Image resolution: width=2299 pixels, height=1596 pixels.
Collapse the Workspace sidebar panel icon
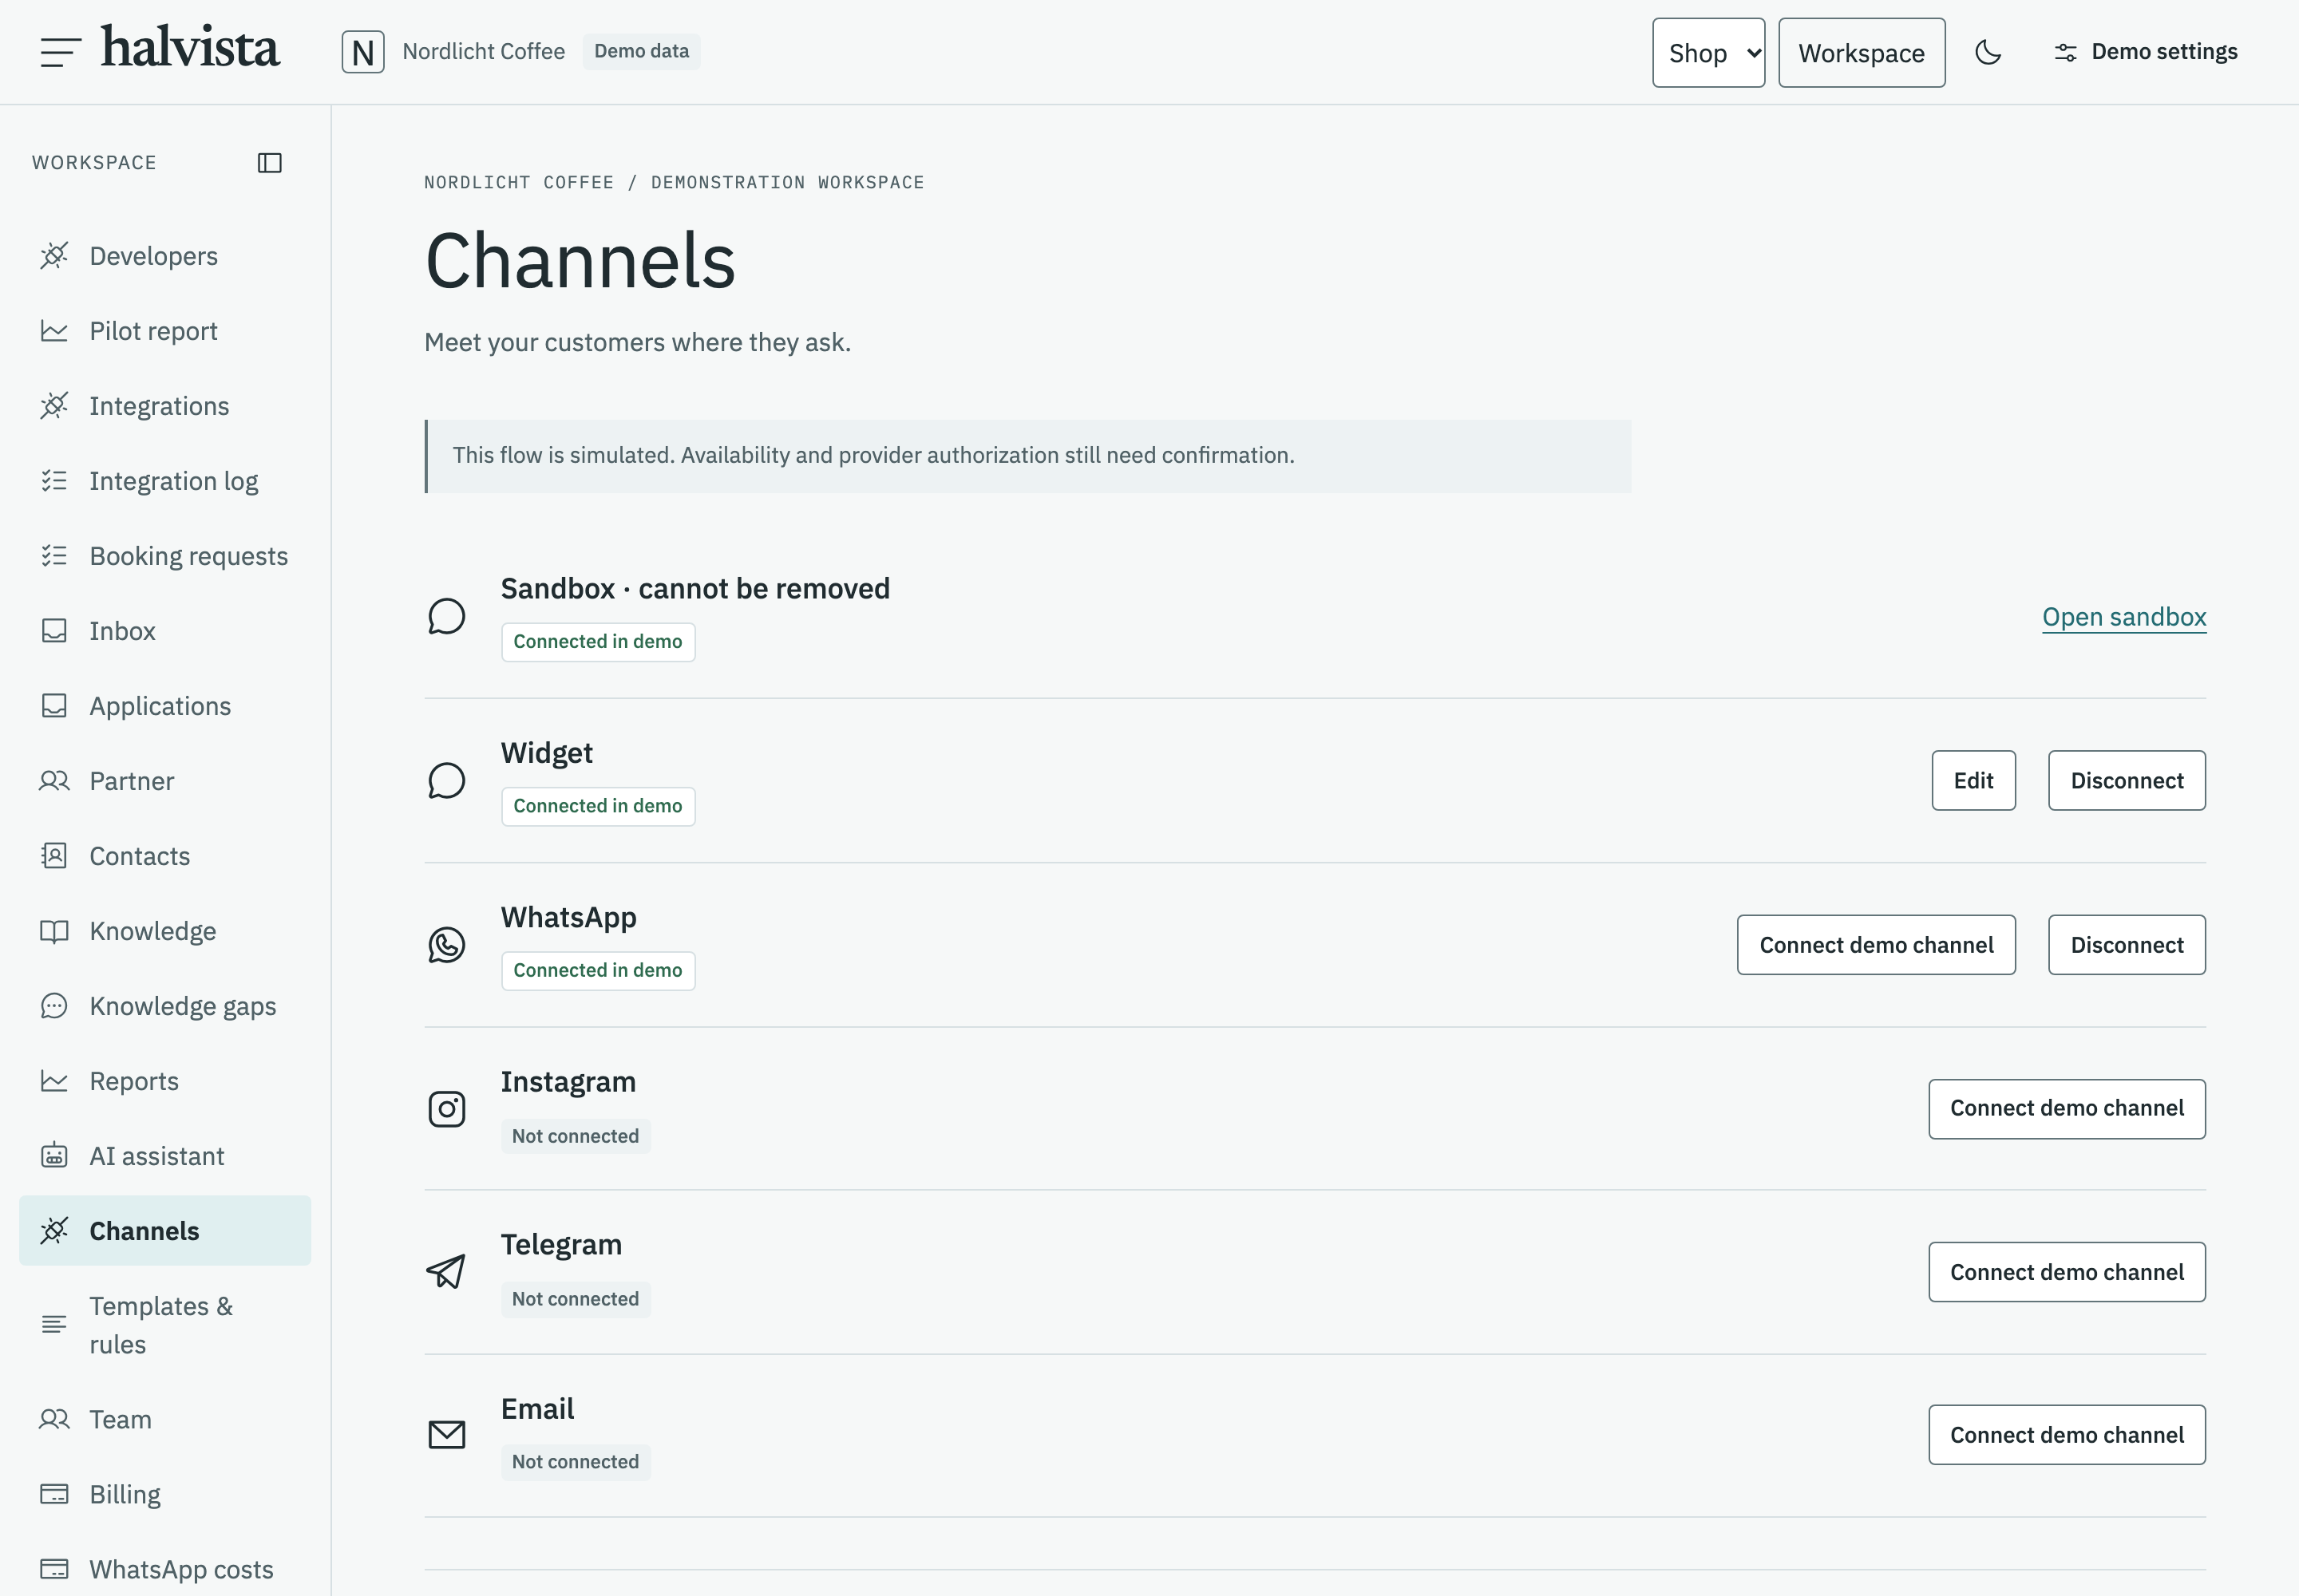pos(270,163)
